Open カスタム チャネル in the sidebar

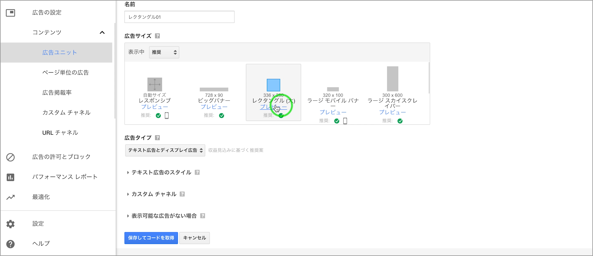coord(66,112)
